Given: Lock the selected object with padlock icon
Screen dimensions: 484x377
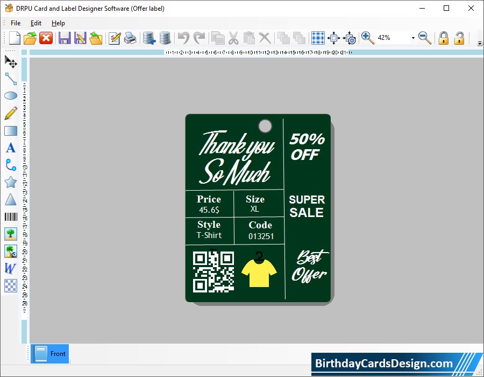Looking at the screenshot, I should click(x=444, y=38).
